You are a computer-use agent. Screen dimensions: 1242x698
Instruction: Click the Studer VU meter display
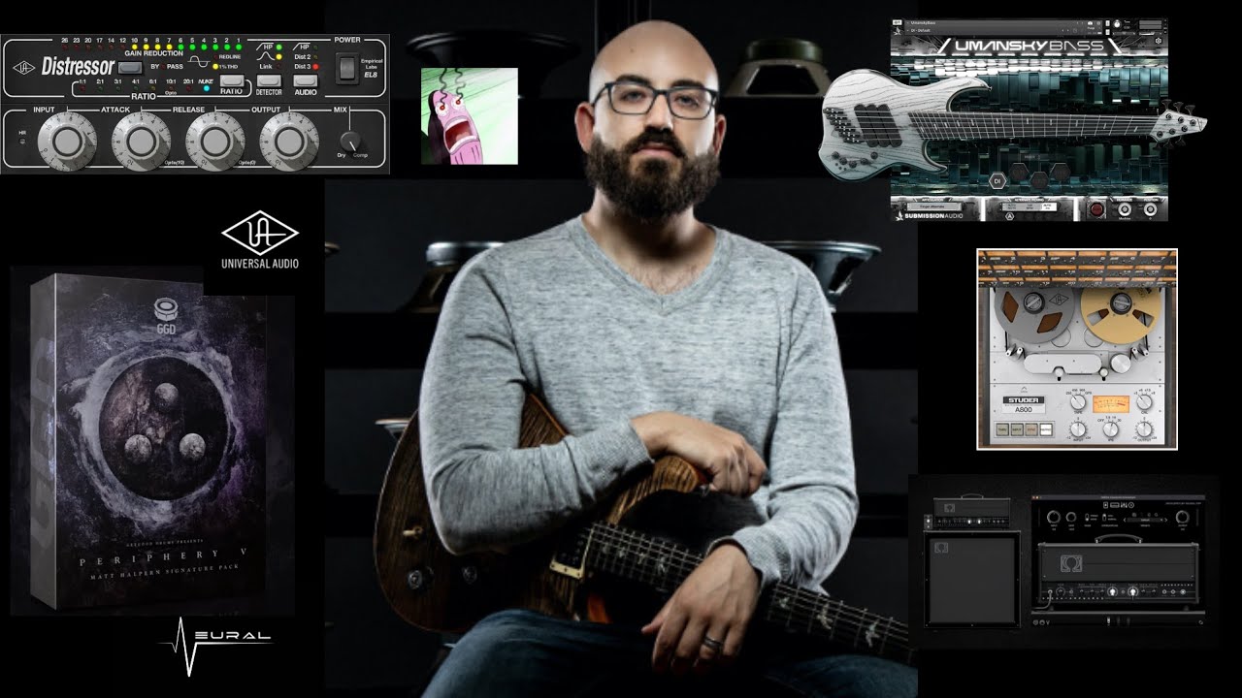[x=1111, y=403]
